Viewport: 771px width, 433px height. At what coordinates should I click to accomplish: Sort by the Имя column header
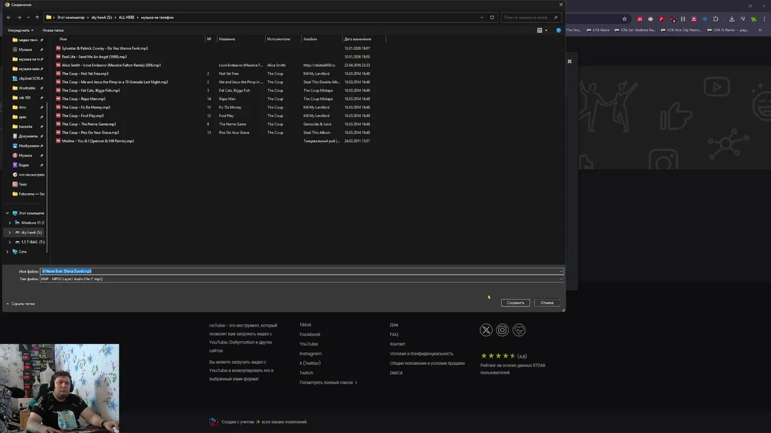click(x=63, y=39)
